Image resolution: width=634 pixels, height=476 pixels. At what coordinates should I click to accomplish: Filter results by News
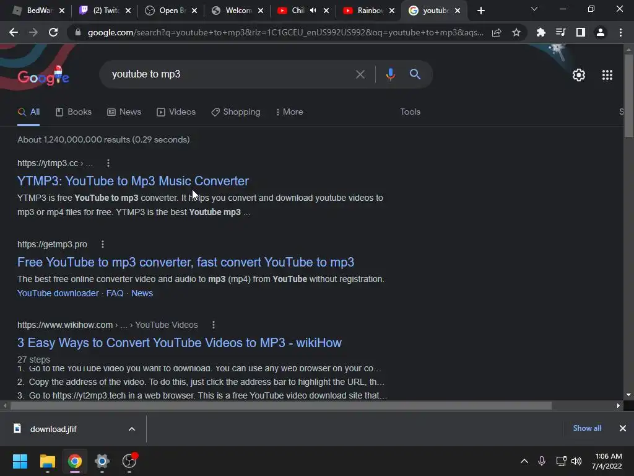[124, 112]
